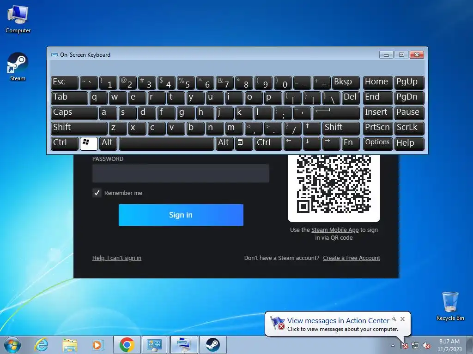The height and width of the screenshot is (354, 473).
Task: Click the PgDn key
Action: [x=409, y=98]
